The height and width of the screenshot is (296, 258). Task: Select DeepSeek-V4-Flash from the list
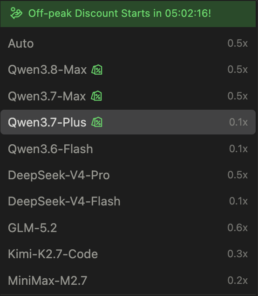pyautogui.click(x=128, y=201)
